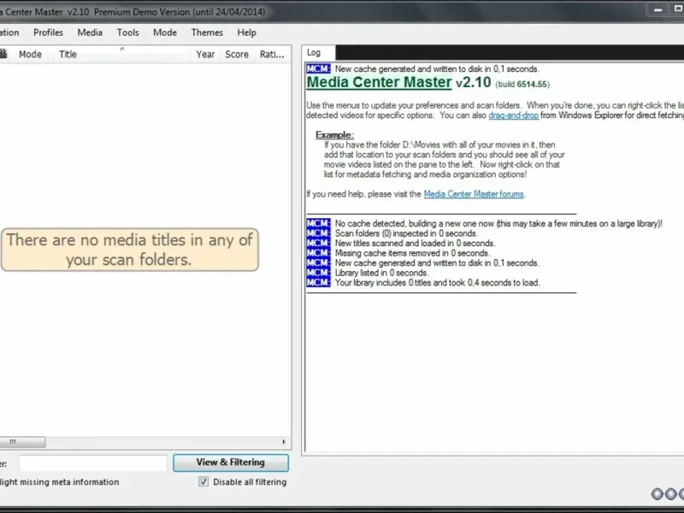Open the Tools menu
The image size is (684, 513).
click(128, 32)
